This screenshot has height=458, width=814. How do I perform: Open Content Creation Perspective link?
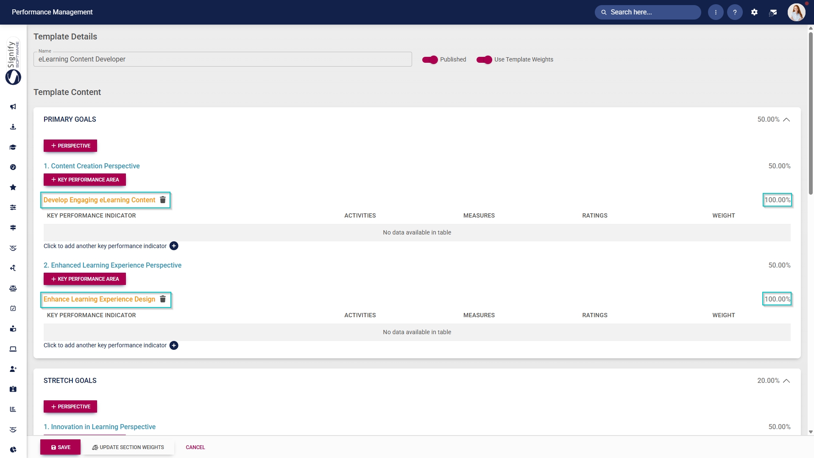[92, 166]
